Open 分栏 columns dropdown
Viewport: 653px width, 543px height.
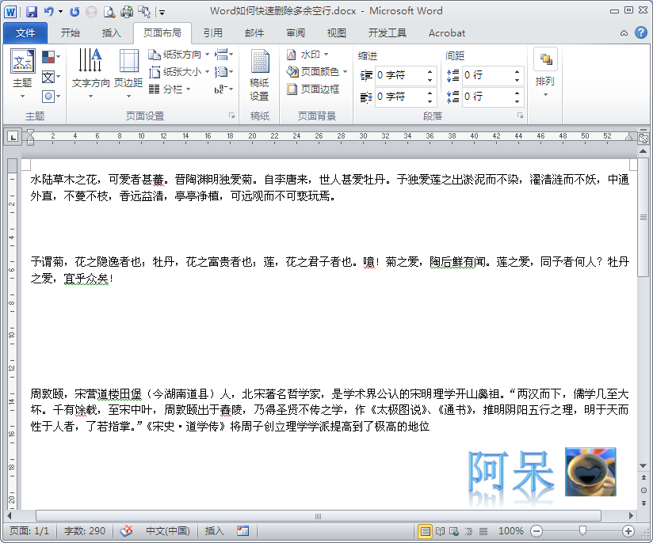click(x=170, y=89)
